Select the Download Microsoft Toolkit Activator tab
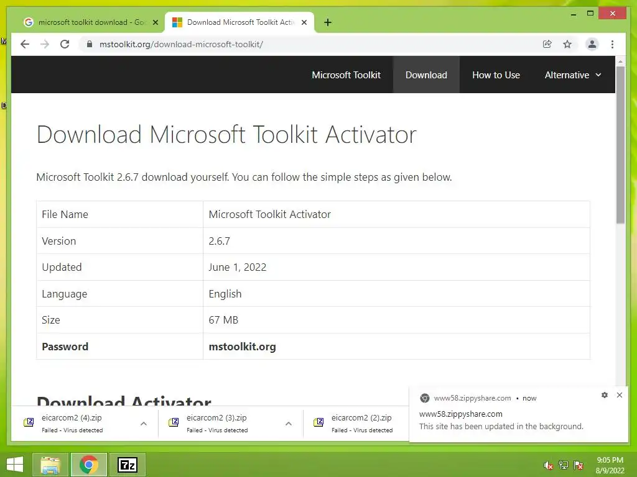637x477 pixels. point(239,22)
